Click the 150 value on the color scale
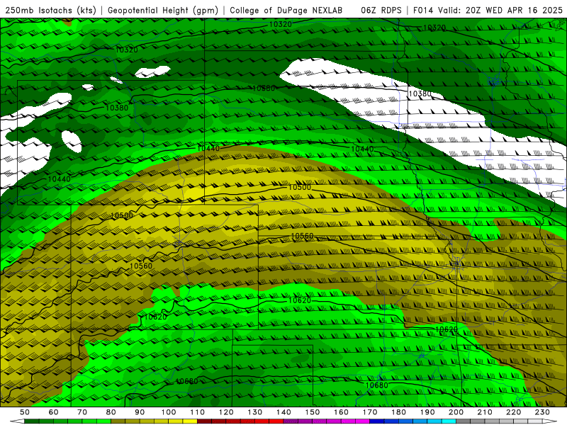Viewport: 567px width, 425px height. click(313, 412)
